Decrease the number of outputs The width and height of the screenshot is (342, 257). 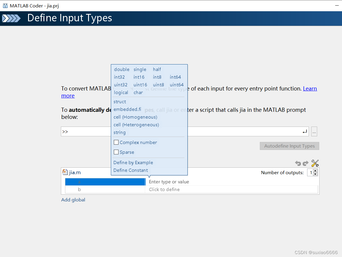[x=315, y=174]
